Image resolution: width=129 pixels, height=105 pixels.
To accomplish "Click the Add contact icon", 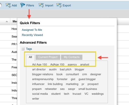I will [x=8, y=5].
